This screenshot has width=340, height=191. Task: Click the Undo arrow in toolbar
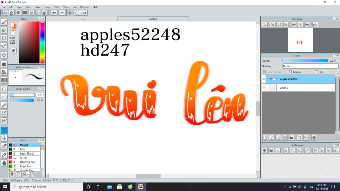pos(54,13)
